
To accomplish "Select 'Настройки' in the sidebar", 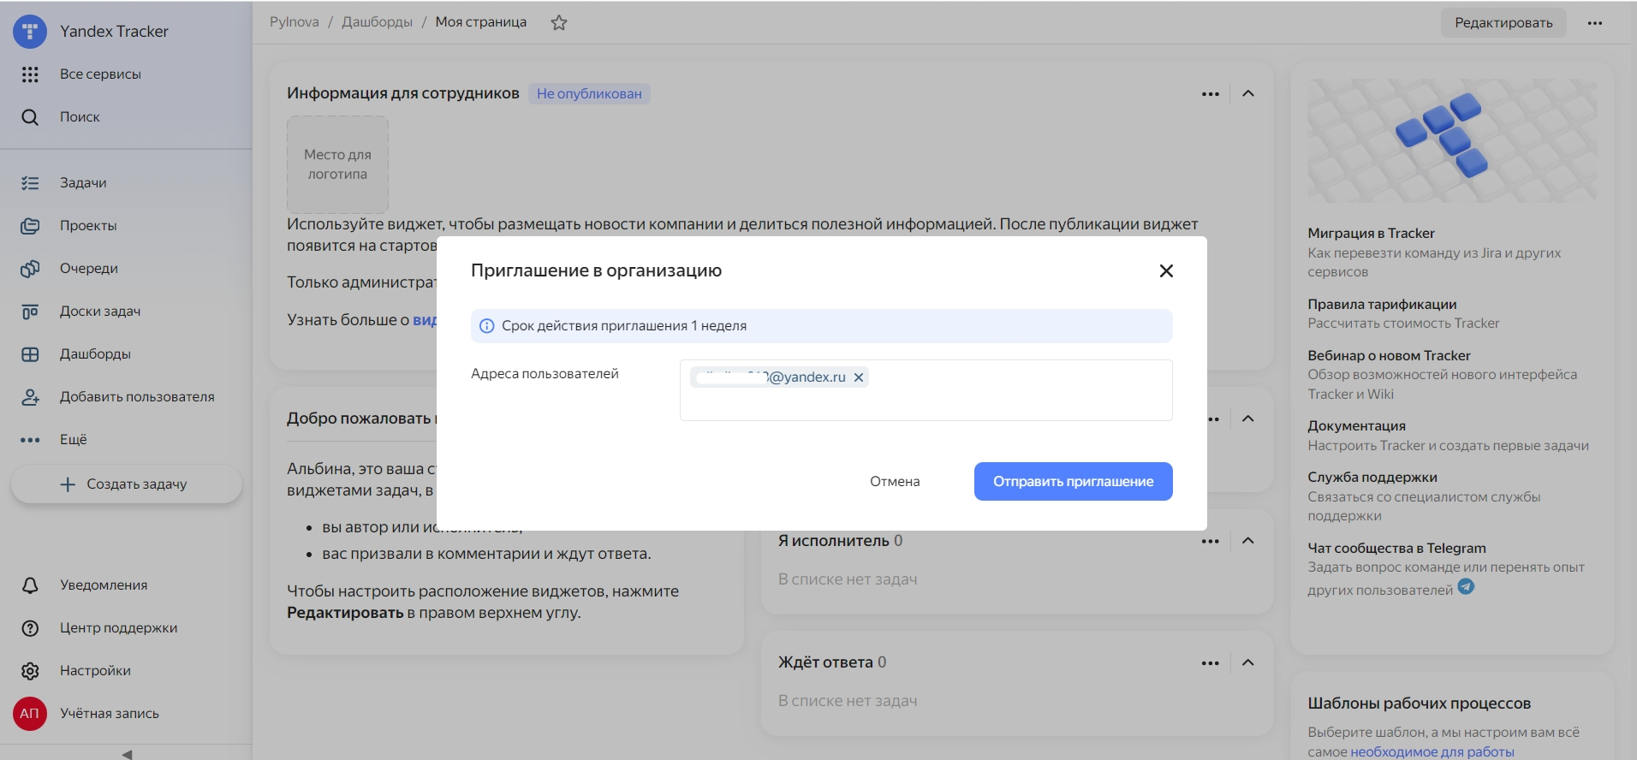I will [x=95, y=671].
